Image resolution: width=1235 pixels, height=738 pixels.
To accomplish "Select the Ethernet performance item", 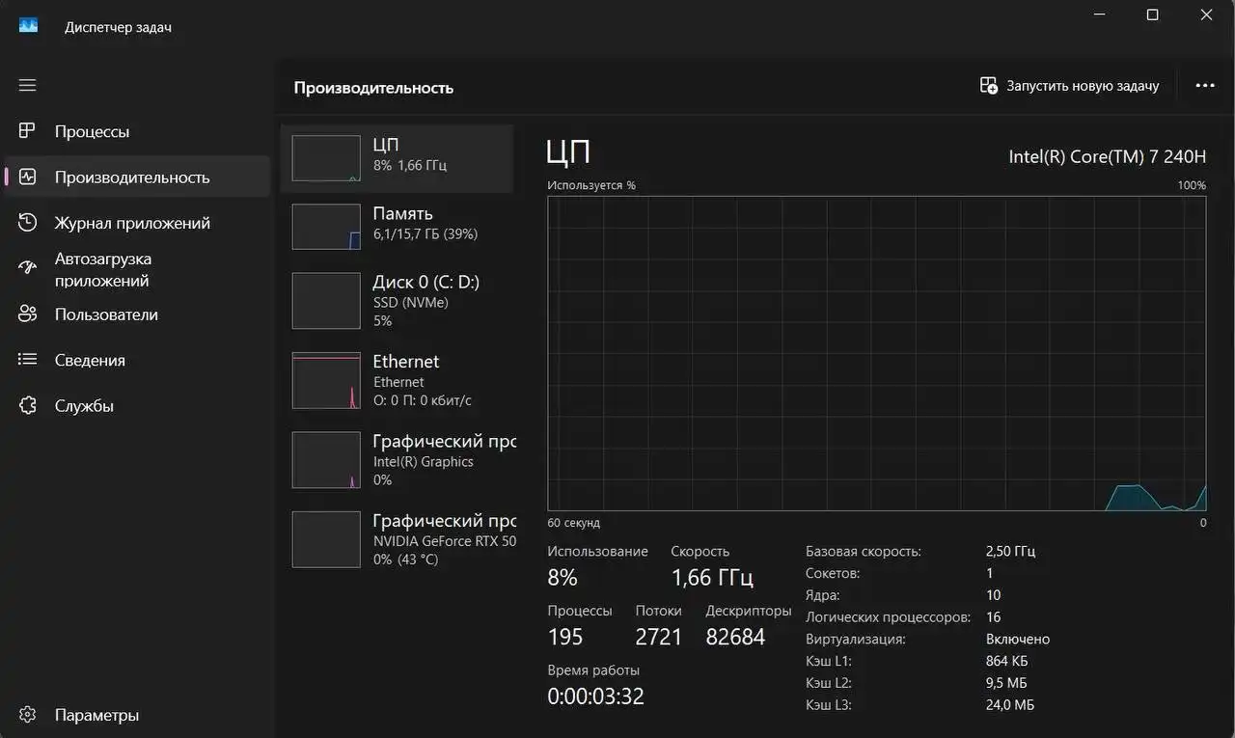I will coord(397,380).
